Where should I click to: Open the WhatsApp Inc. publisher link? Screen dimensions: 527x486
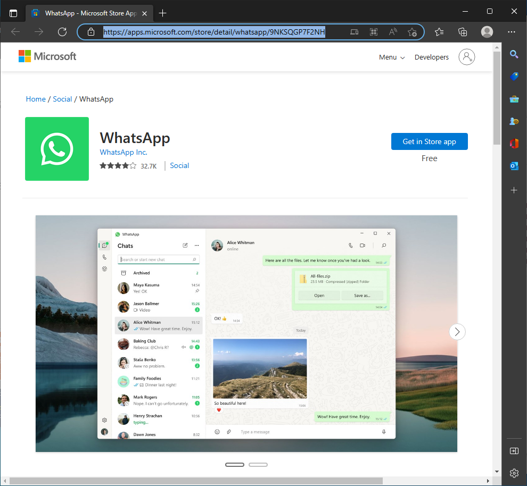(x=123, y=153)
